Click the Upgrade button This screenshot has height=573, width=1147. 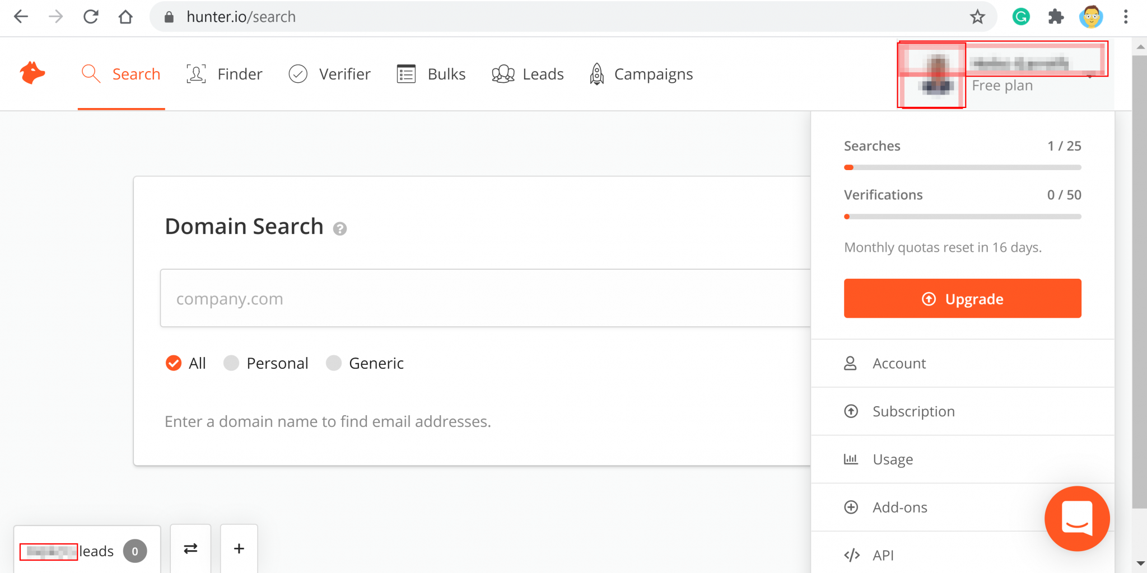point(962,298)
